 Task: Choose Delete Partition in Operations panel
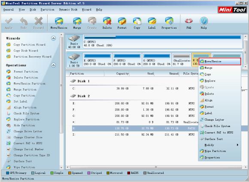(x=22, y=78)
